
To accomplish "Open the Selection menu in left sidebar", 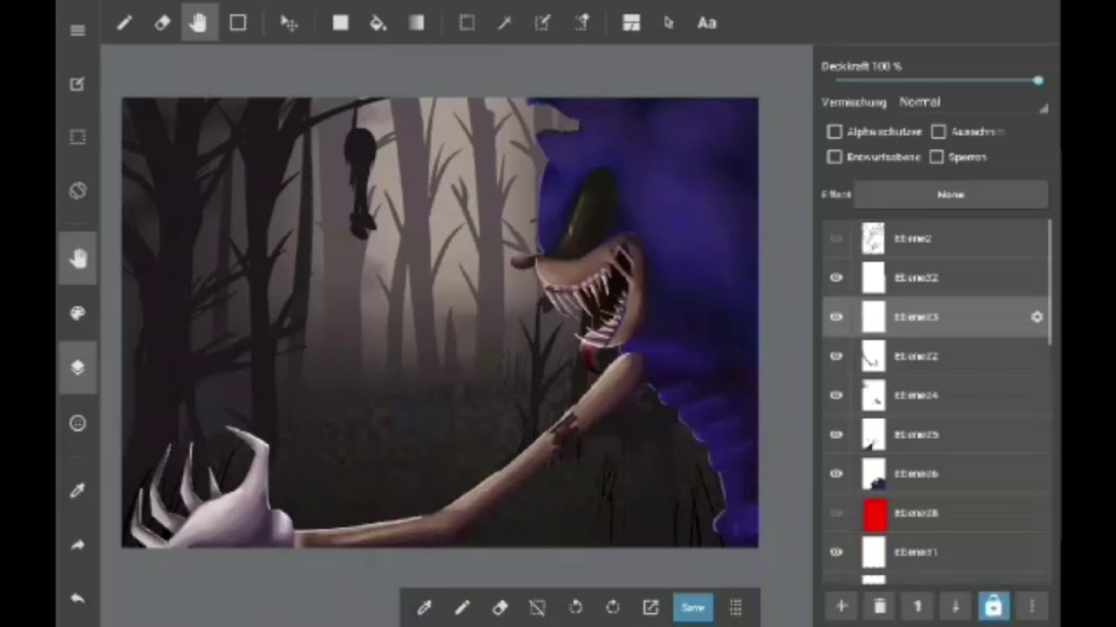I will point(78,137).
